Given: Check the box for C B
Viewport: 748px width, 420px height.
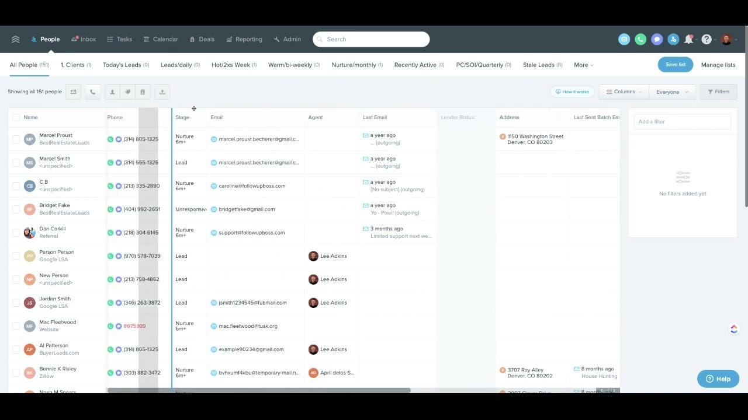Looking at the screenshot, I should coord(16,186).
